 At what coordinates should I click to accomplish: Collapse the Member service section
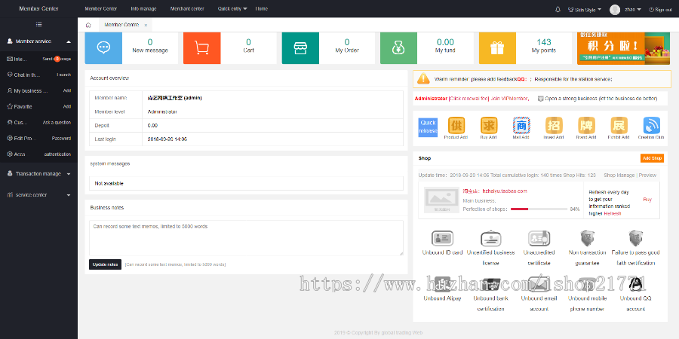coord(69,41)
